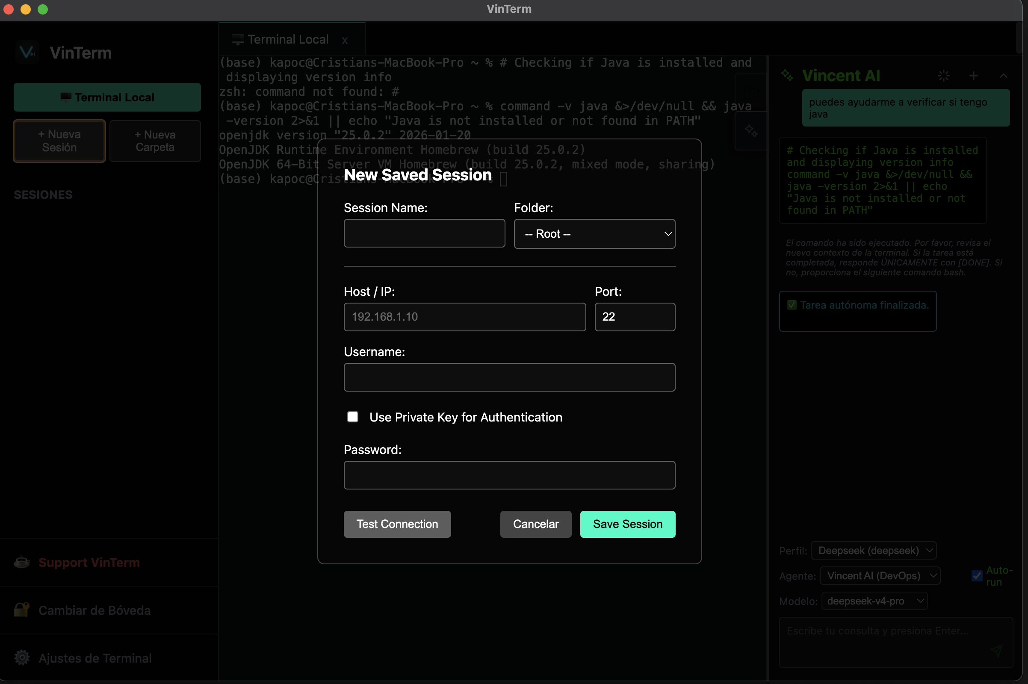Open the Agente dropdown Vincent AI (DevOps)
The image size is (1028, 684).
[880, 576]
